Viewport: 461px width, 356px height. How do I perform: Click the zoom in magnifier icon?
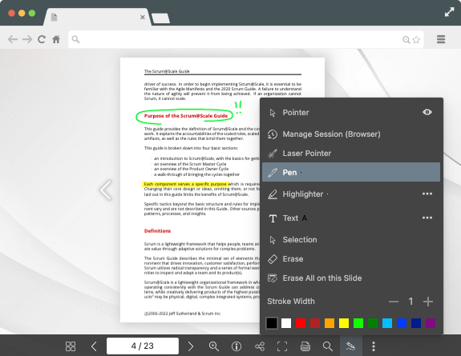pyautogui.click(x=214, y=346)
